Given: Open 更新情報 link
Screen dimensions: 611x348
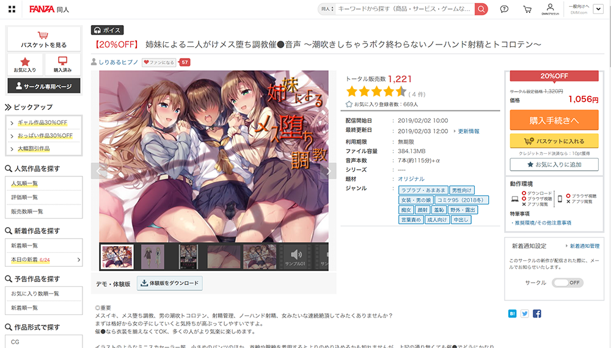Looking at the screenshot, I should pyautogui.click(x=469, y=131).
